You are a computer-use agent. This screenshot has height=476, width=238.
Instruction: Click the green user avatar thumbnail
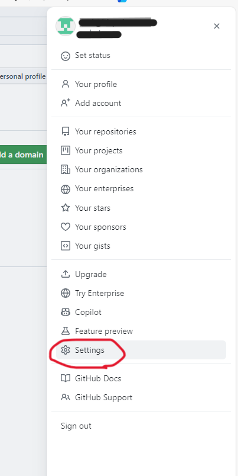pos(66,26)
